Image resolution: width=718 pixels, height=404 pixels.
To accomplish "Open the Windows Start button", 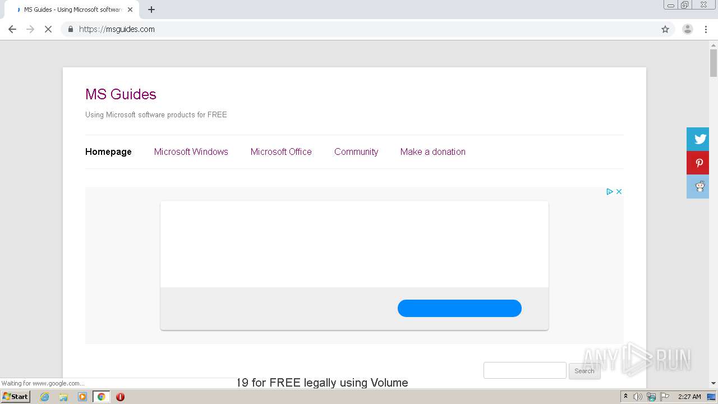I will click(x=15, y=397).
